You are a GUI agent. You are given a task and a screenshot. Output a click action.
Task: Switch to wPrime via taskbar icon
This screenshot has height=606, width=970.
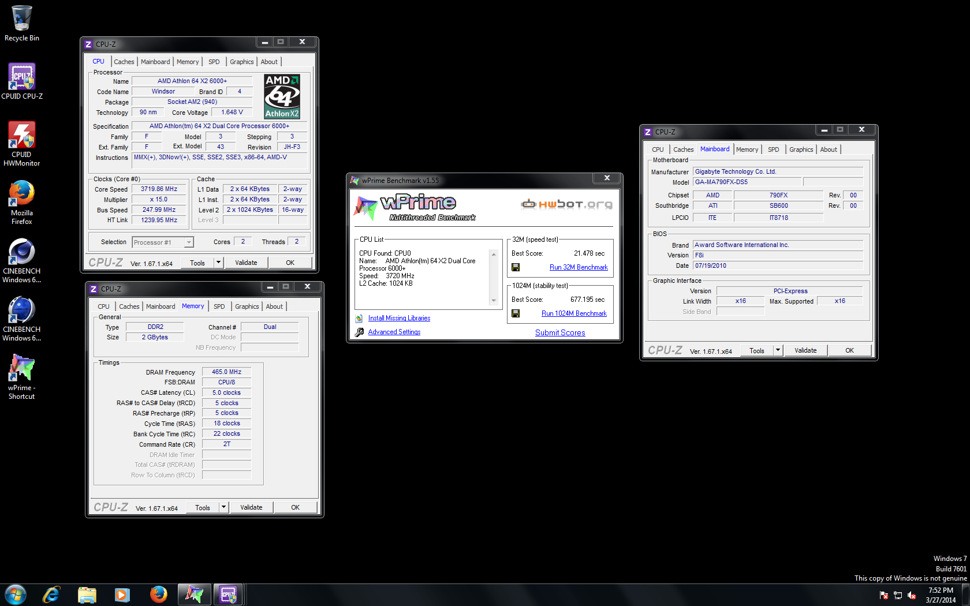coord(194,594)
